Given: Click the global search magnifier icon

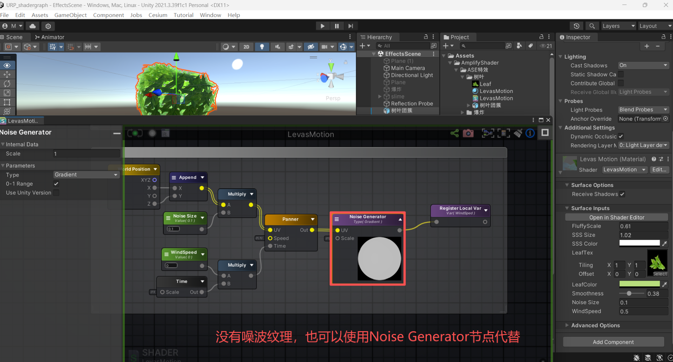Looking at the screenshot, I should click(592, 26).
